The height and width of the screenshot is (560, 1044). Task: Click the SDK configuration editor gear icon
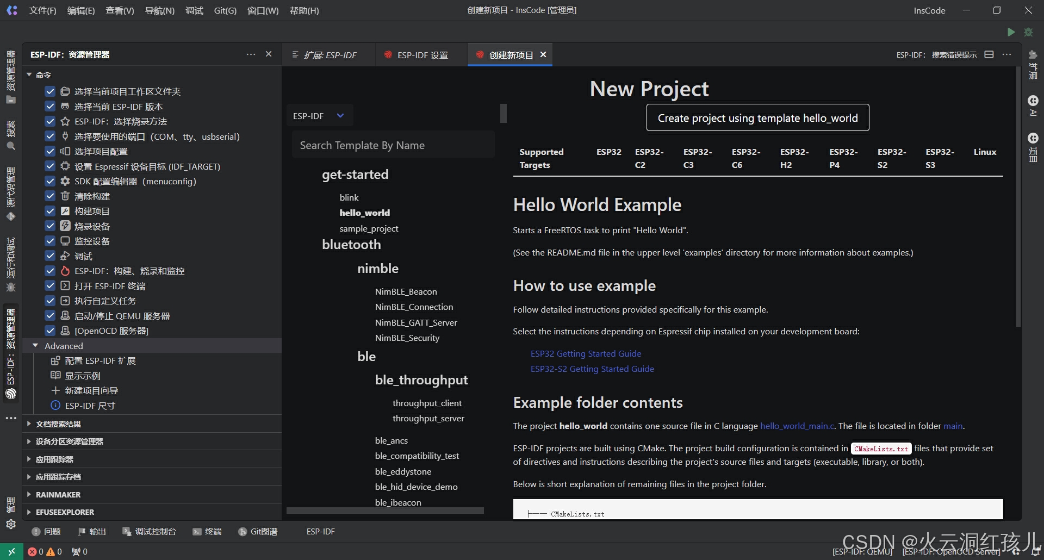(65, 181)
